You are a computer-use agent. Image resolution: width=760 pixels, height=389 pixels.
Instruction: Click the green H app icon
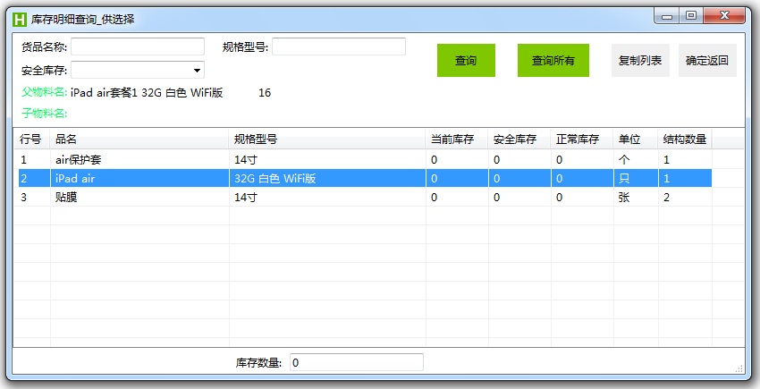pos(20,20)
